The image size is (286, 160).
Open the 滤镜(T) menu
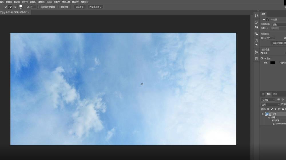point(41,2)
